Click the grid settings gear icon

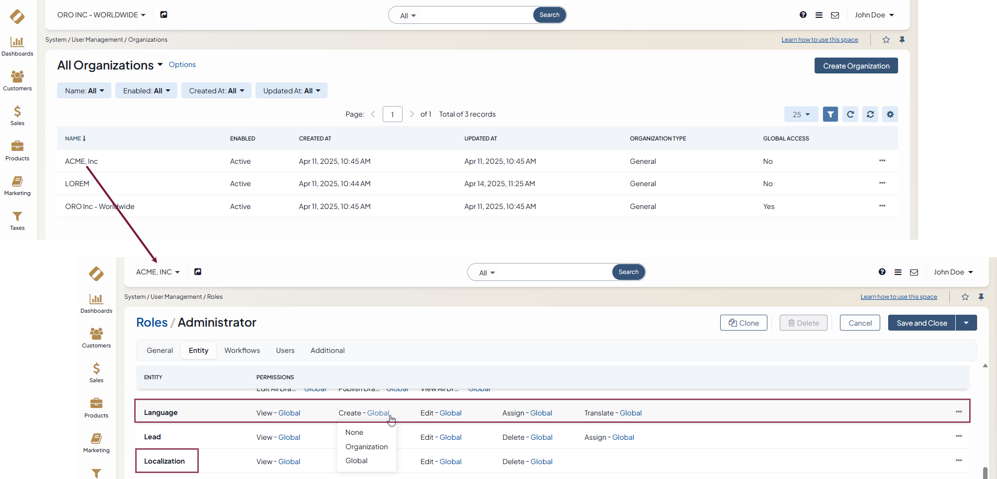(x=890, y=114)
